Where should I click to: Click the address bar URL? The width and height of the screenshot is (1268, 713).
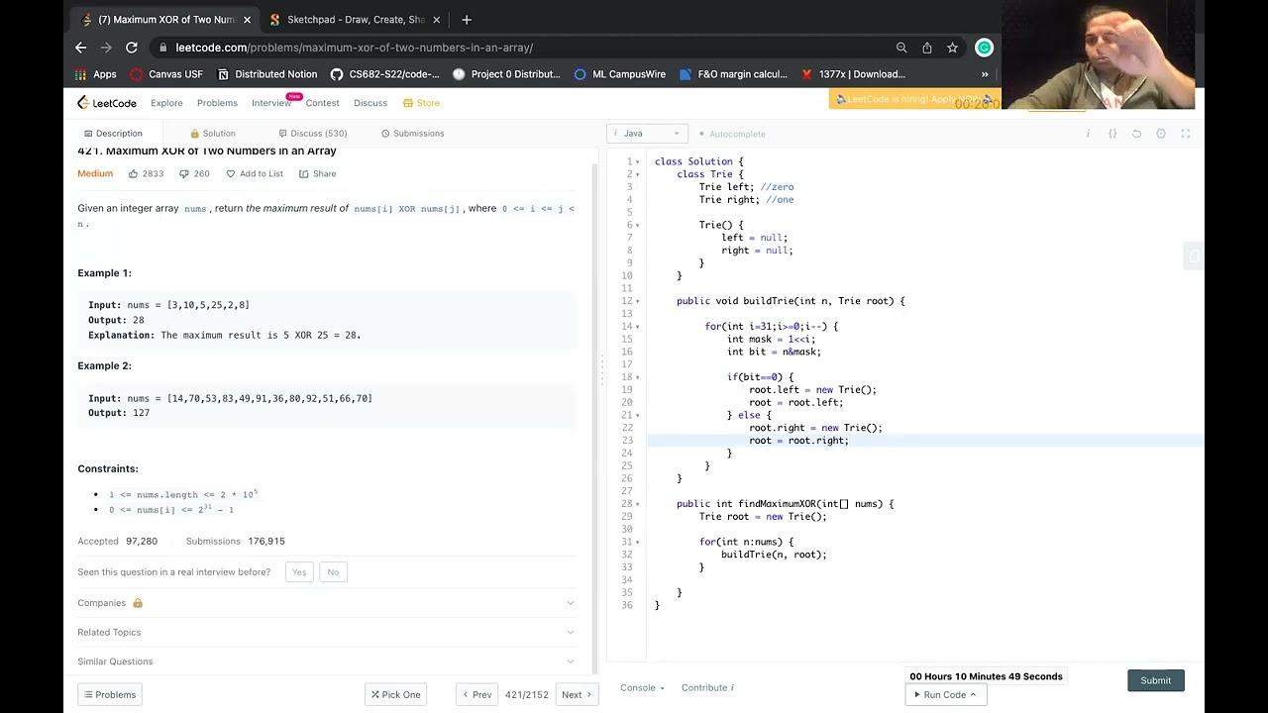(354, 48)
